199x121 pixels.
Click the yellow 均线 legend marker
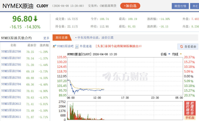181,54
